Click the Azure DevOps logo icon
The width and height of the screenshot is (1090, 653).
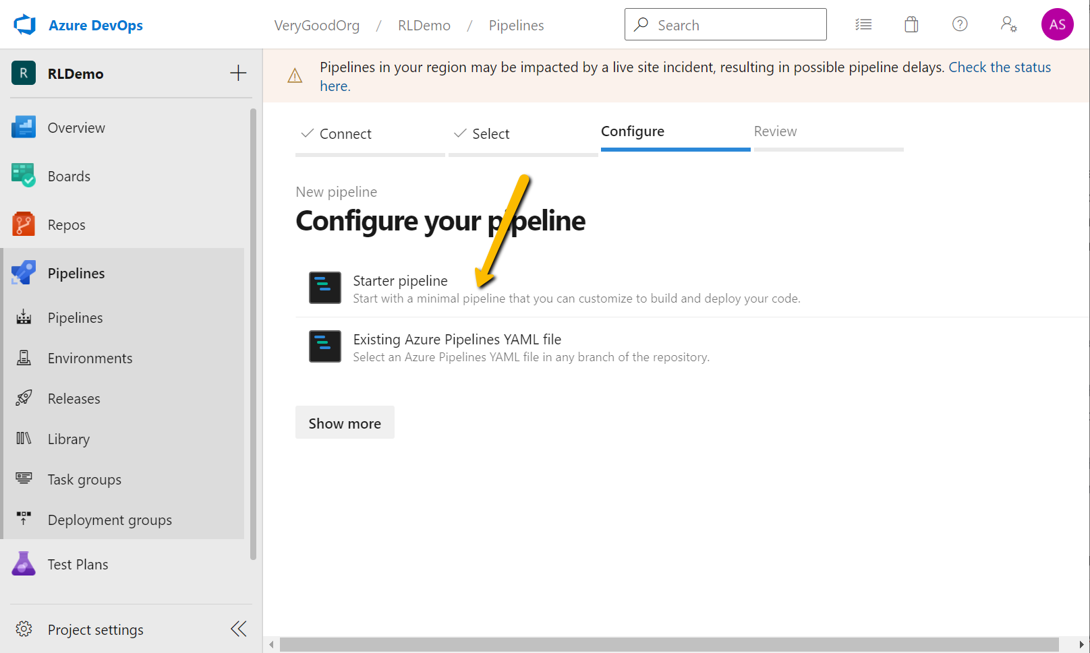pos(25,25)
